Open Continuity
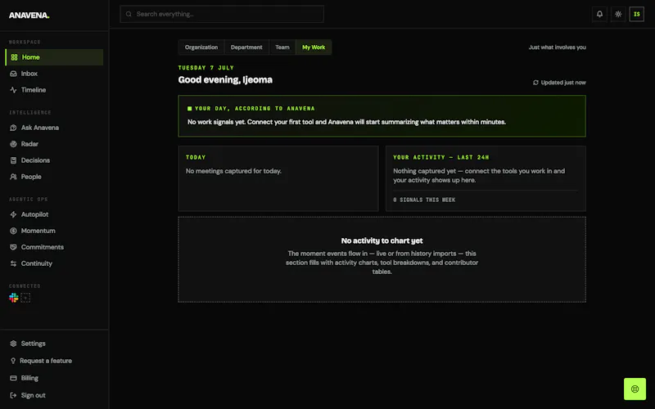 pos(54,263)
